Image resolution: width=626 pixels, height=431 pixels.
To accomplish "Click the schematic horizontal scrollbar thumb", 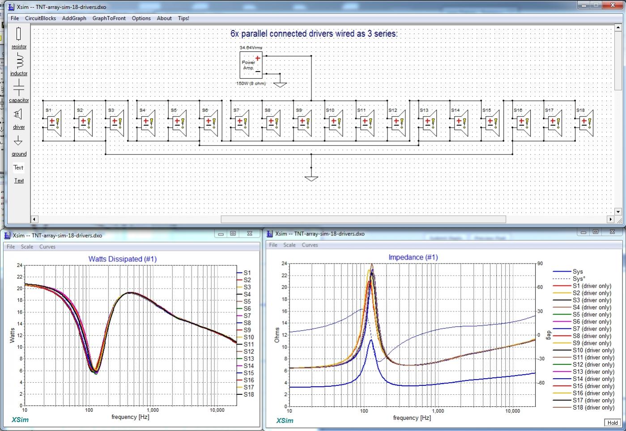I will (x=363, y=219).
